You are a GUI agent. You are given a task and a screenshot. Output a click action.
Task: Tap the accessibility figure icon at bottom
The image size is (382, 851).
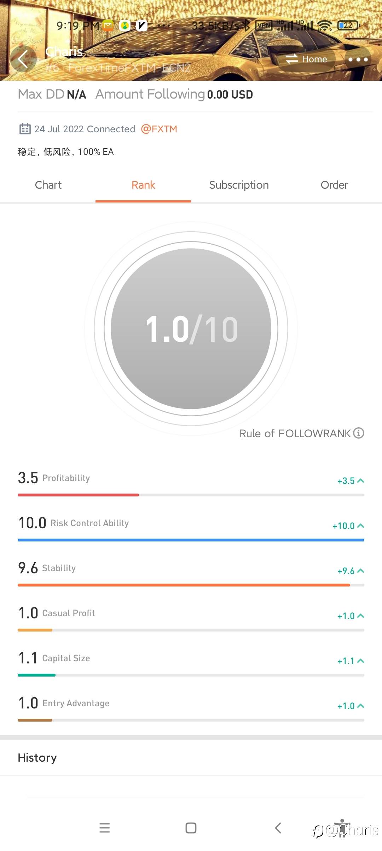[342, 827]
